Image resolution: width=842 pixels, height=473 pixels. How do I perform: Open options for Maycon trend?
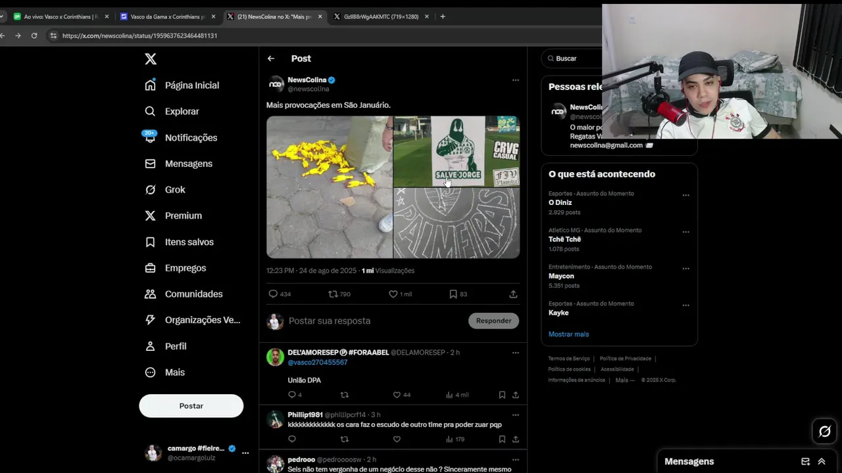click(x=686, y=269)
